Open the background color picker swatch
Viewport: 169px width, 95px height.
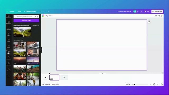point(43,16)
